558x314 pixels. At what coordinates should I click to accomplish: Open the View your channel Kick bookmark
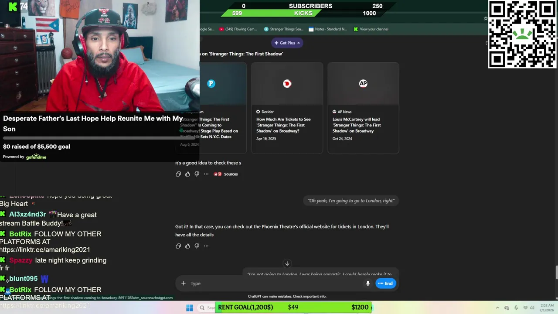coord(371,29)
